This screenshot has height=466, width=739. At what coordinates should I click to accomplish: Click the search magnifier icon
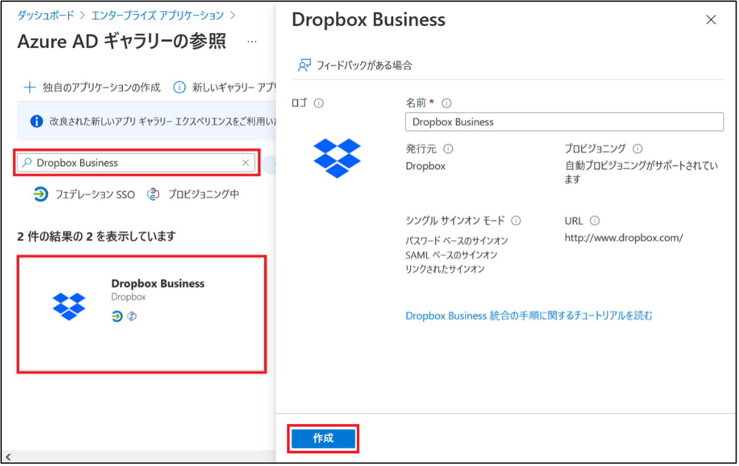[27, 163]
